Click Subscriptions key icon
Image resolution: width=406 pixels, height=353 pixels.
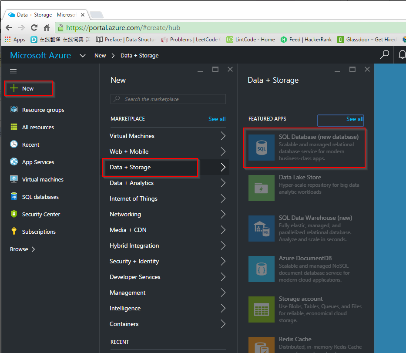[14, 231]
